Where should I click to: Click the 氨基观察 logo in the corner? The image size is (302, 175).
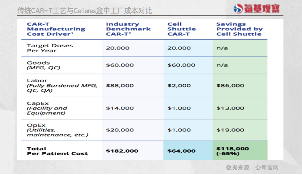point(257,8)
